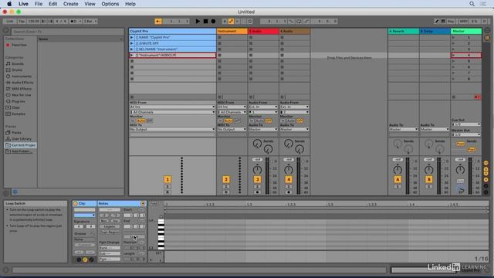Select the Samples category icon
The height and width of the screenshot is (278, 494).
[8, 114]
